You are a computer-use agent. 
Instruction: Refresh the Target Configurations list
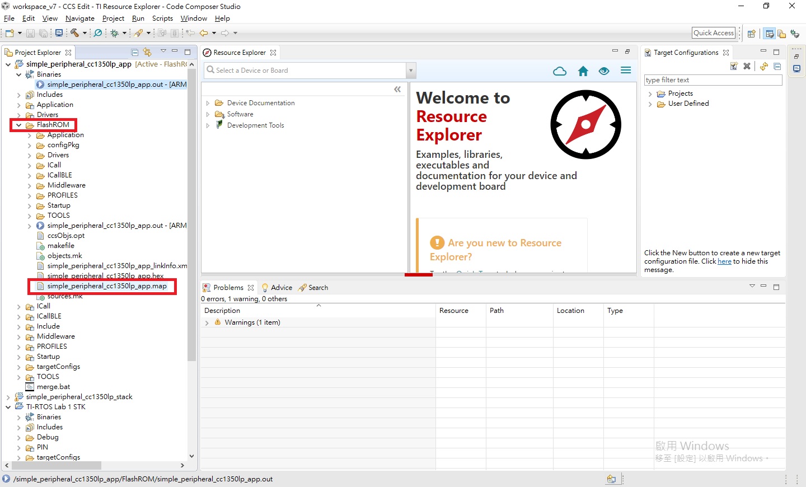coord(764,66)
